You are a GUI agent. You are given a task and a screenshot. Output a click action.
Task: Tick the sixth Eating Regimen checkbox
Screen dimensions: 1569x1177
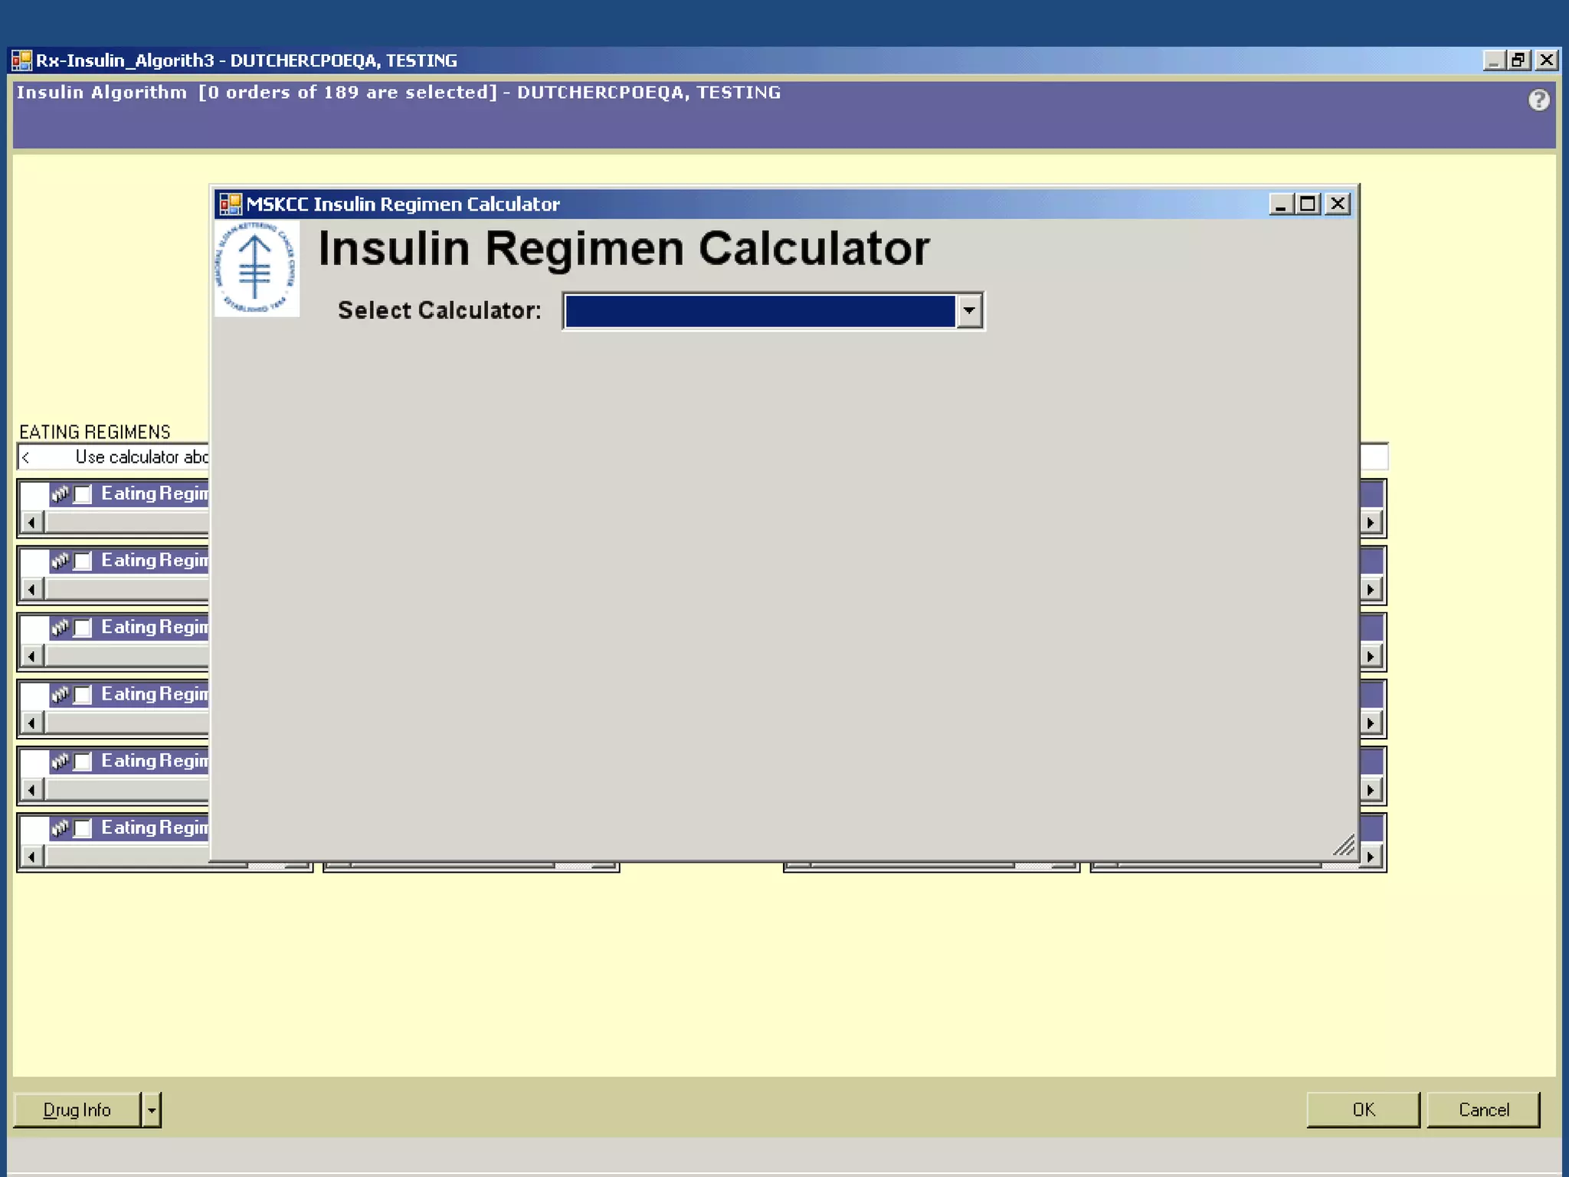pos(83,828)
